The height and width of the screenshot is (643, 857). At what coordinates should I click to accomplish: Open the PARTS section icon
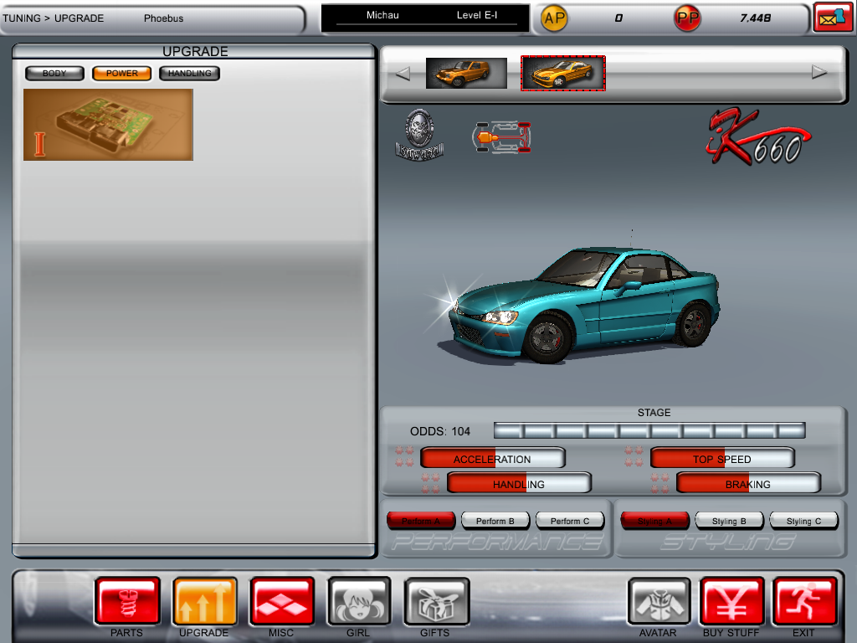(x=127, y=601)
